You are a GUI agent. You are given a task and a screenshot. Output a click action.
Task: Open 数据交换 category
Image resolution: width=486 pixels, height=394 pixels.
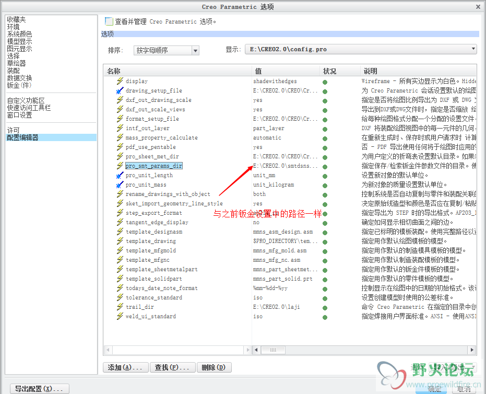(19, 78)
